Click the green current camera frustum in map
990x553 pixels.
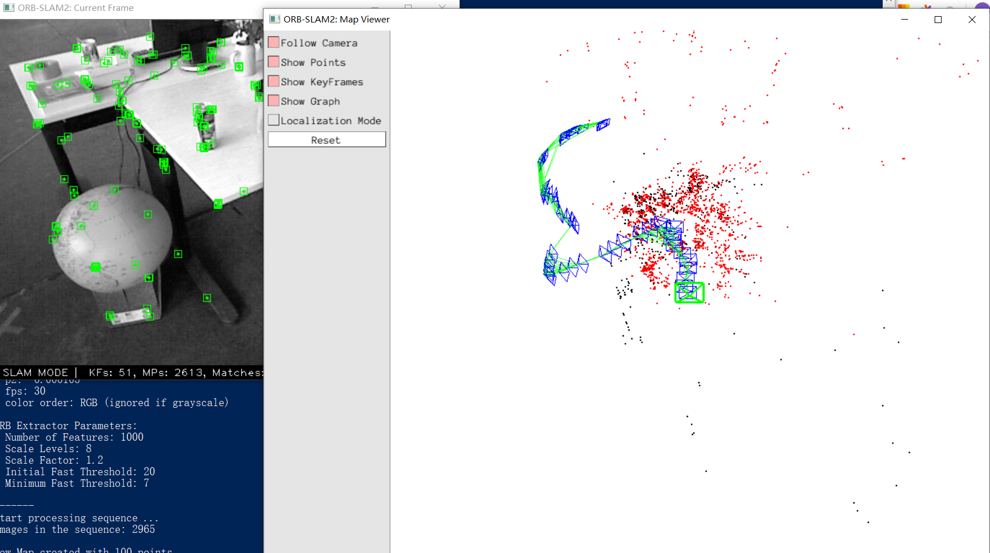pos(690,293)
